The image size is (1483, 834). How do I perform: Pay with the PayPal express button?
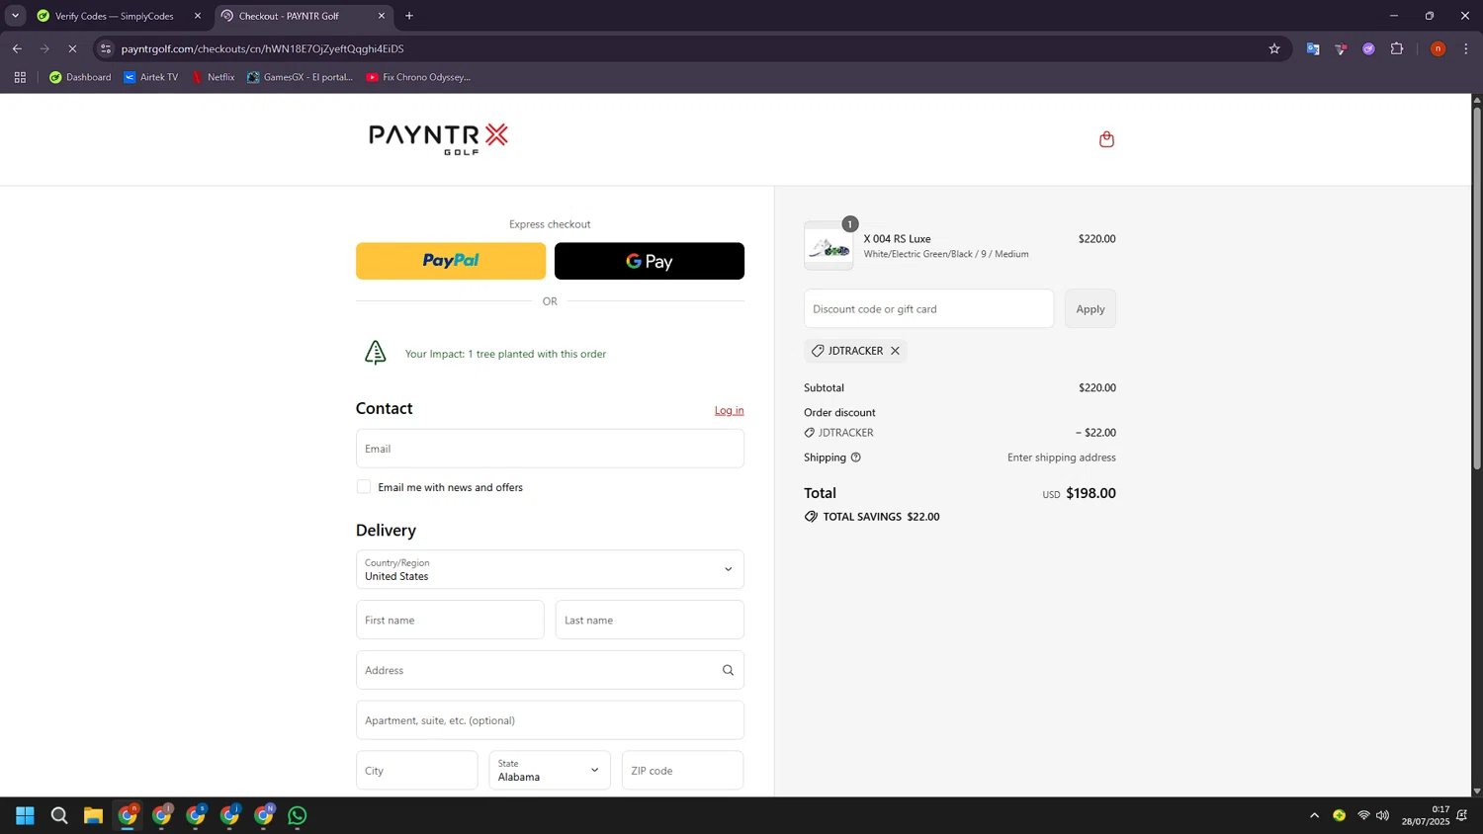451,261
